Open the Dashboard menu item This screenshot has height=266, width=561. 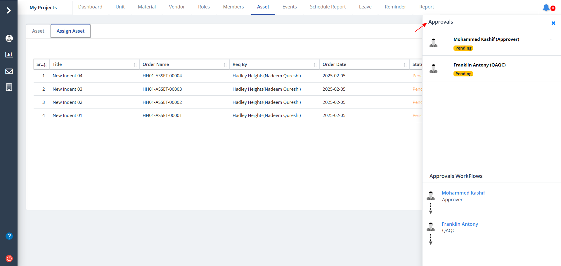pos(90,7)
